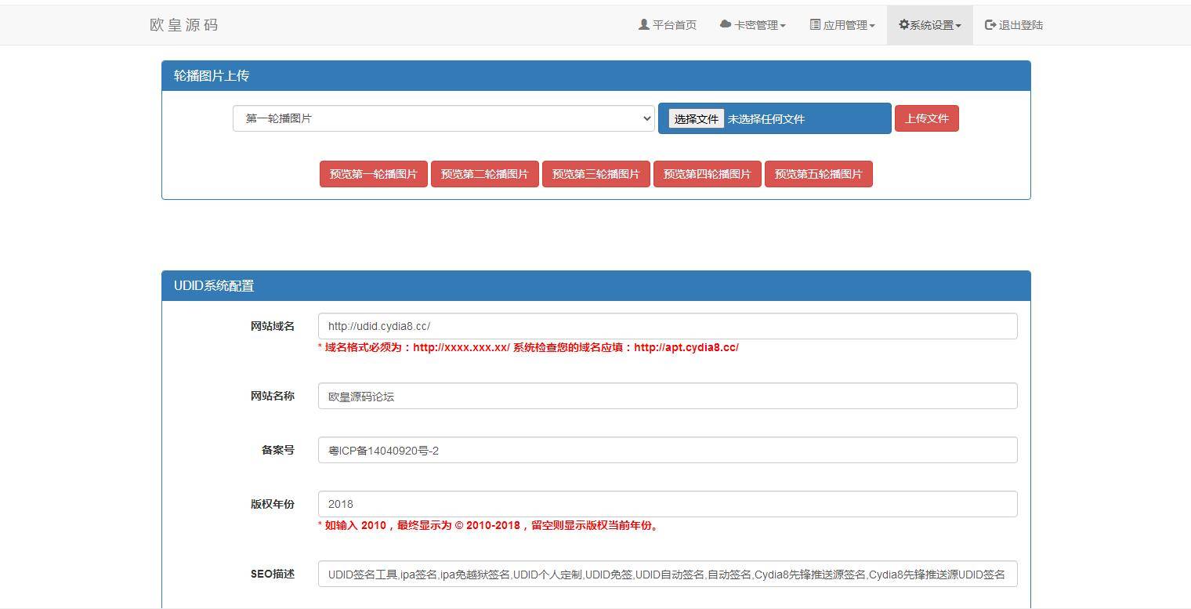This screenshot has height=609, width=1191.
Task: Expand the 卡密管理 dropdown menu
Action: click(x=752, y=24)
